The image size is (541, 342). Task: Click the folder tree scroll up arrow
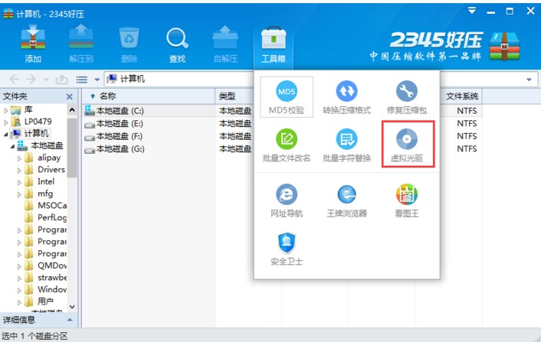[x=72, y=110]
